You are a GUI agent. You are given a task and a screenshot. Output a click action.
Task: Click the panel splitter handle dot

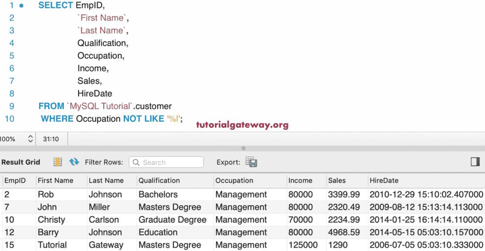[x=243, y=148]
